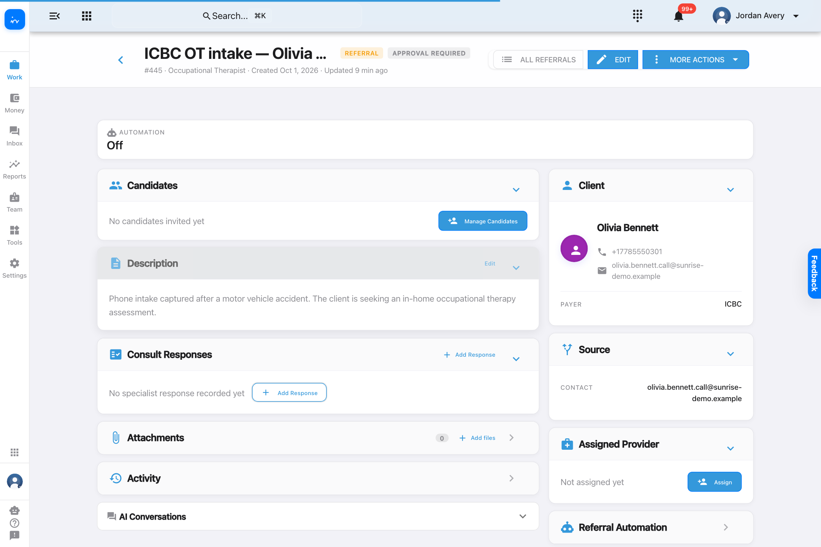Click the client phone number +17785550301
The image size is (821, 547).
[637, 251]
